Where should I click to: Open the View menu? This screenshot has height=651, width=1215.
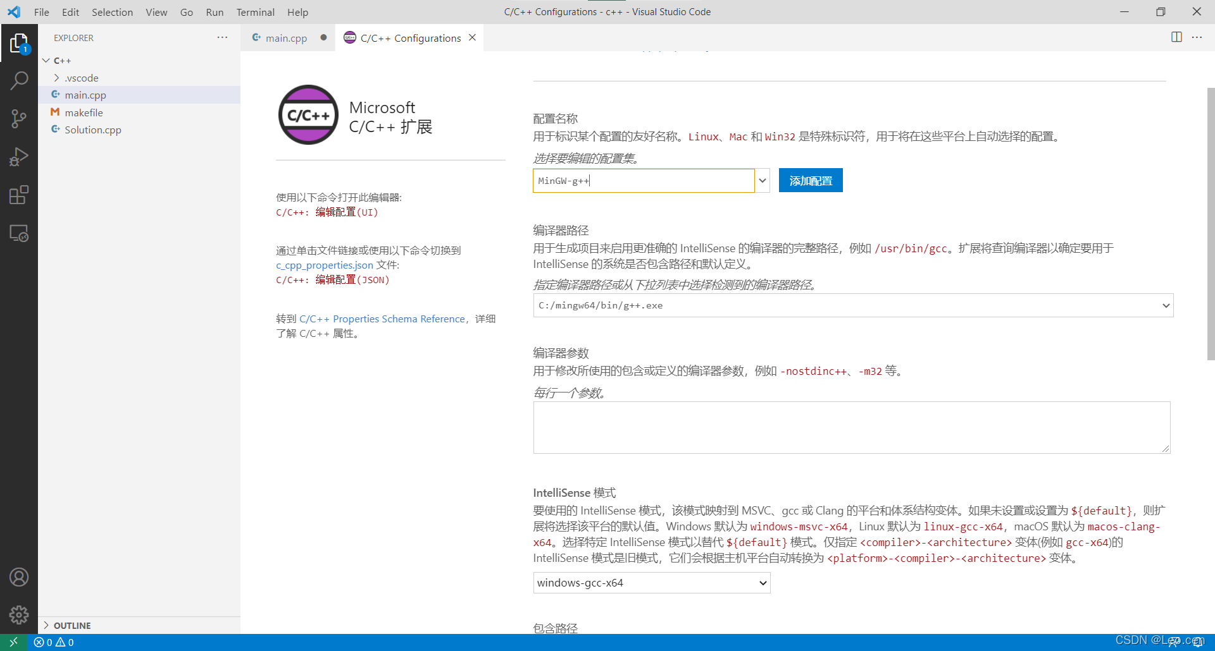point(156,12)
